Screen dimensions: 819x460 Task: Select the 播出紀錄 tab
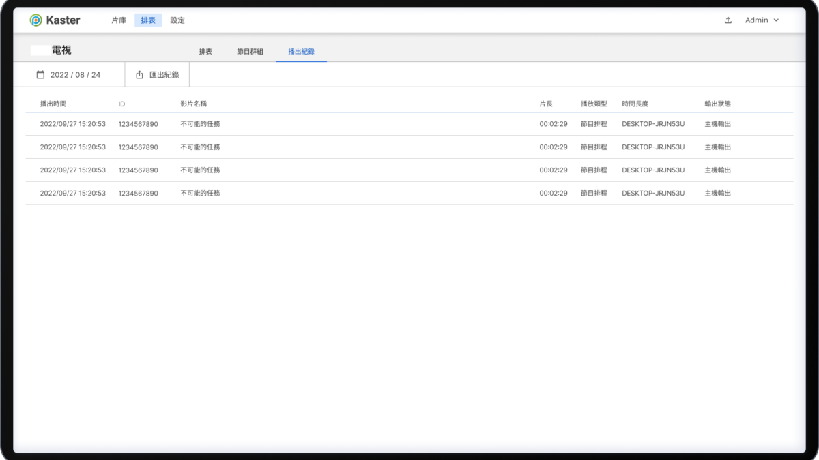301,52
